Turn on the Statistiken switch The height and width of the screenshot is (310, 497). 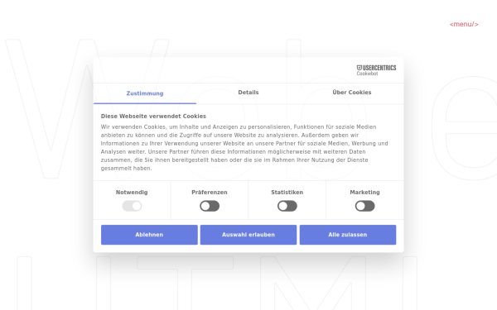[287, 206]
